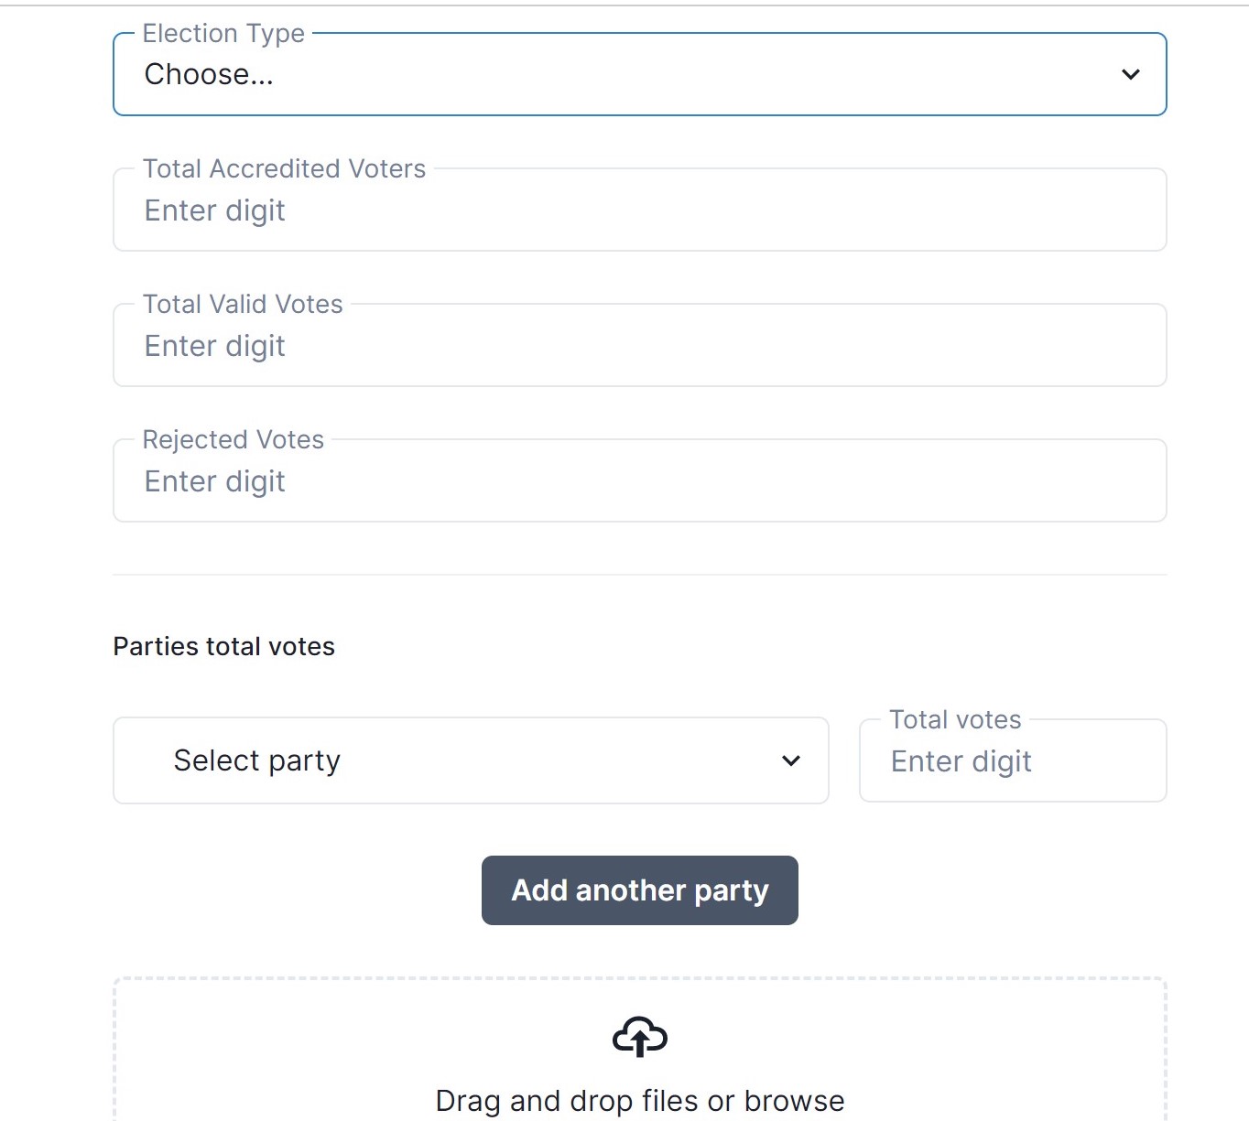
Task: Select the Rejected Votes input box
Action: coord(639,480)
